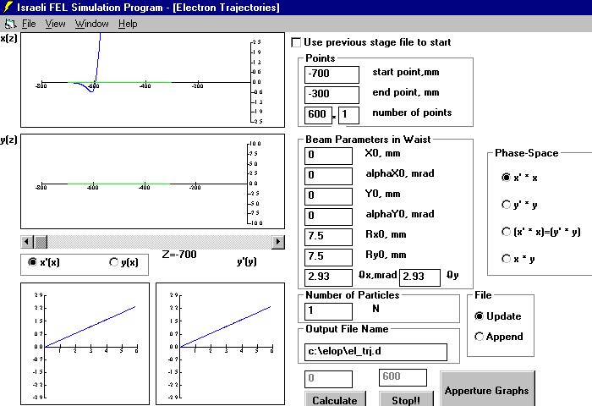This screenshot has height=406, width=592.
Task: Open the Window menu
Action: (91, 24)
